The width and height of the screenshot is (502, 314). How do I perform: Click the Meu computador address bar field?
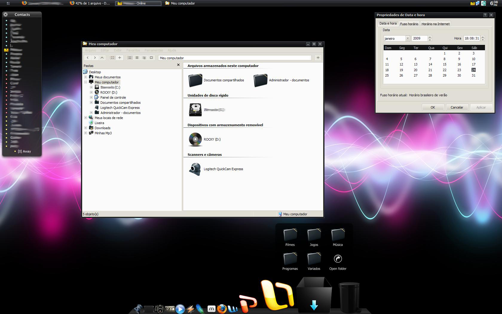235,58
